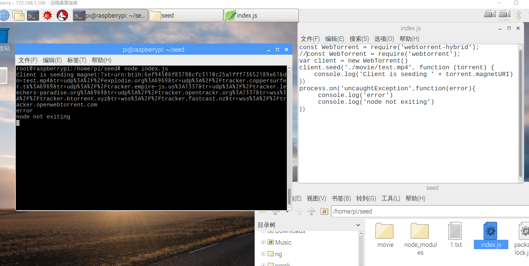Maximize the index.js editor window
The height and width of the screenshot is (266, 529).
(509, 28)
